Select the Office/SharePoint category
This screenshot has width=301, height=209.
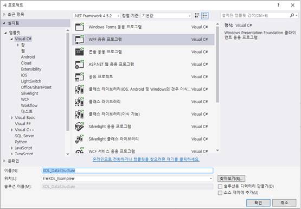36,87
